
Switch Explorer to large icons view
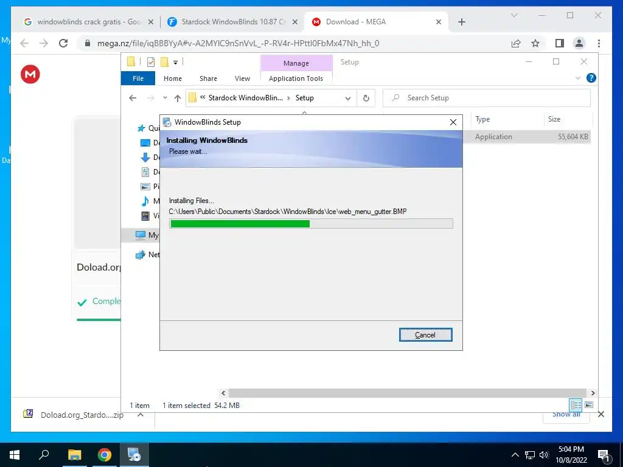(589, 405)
